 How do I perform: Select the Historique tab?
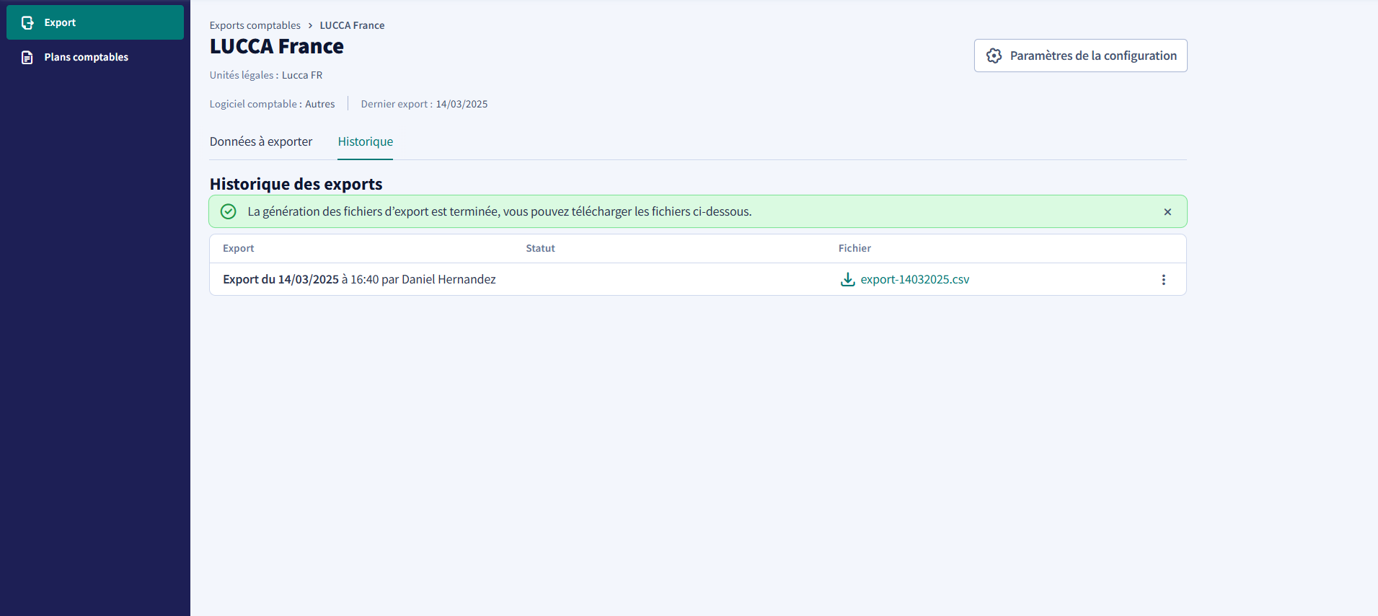(366, 141)
